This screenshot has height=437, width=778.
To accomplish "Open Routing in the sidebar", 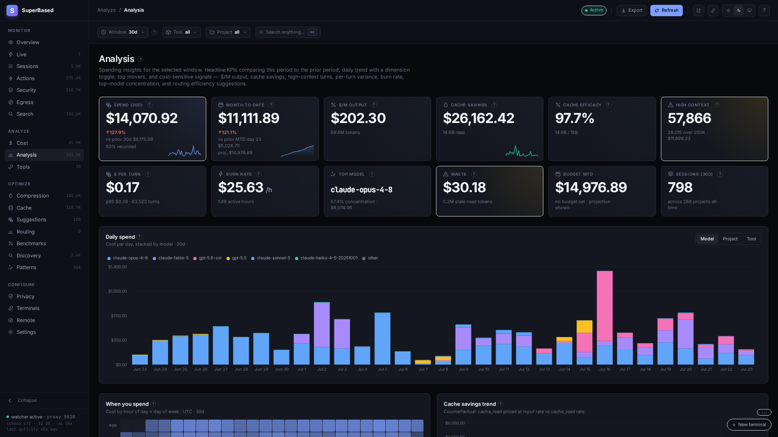I will click(x=44, y=232).
